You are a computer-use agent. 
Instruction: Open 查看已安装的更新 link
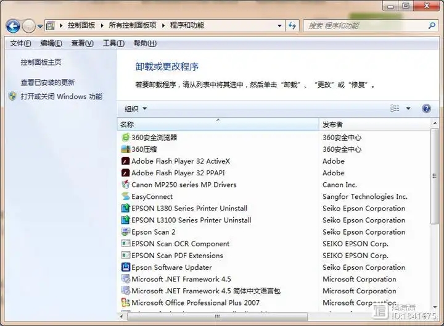47,83
